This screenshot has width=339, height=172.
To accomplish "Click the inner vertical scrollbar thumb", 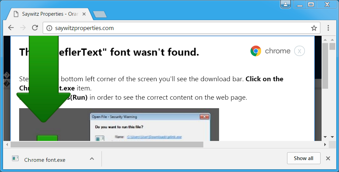I will [325, 66].
